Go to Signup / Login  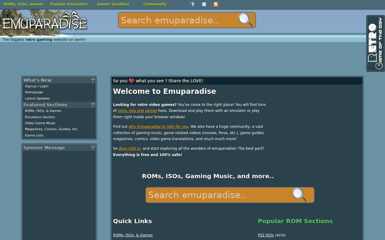click(x=37, y=86)
